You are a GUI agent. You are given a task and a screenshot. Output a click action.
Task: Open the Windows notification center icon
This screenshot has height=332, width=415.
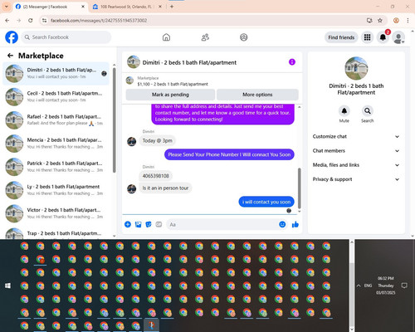click(404, 286)
